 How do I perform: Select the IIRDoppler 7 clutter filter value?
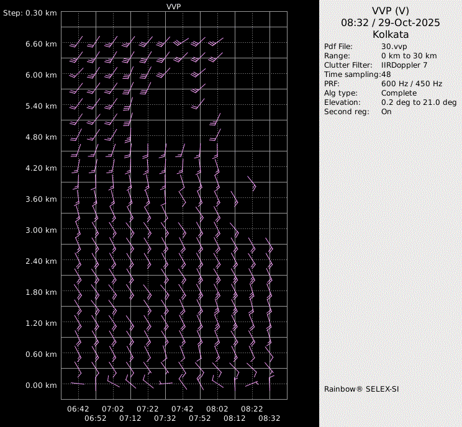point(404,65)
